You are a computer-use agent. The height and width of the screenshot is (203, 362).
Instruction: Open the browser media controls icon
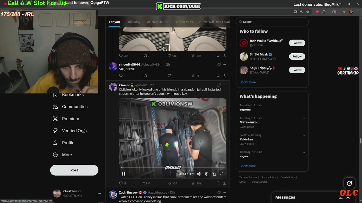(x=344, y=12)
